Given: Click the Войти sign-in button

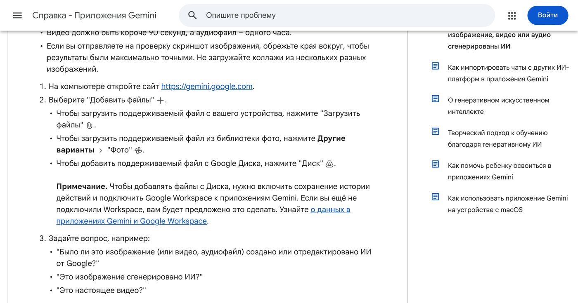Looking at the screenshot, I should pyautogui.click(x=548, y=15).
